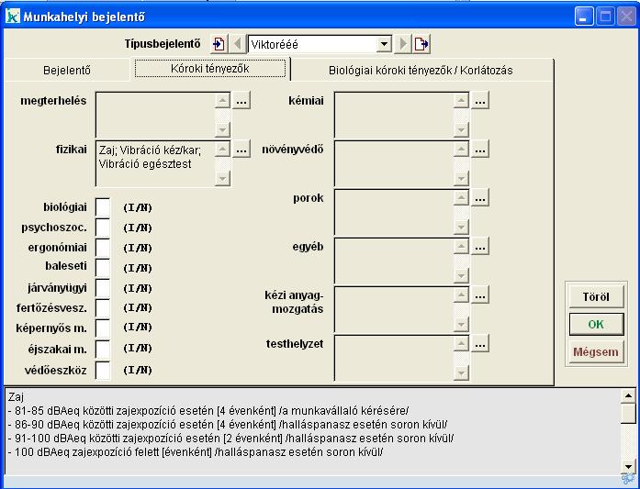The width and height of the screenshot is (640, 489).
Task: Toggle the baleseti (I/N) box
Action: tap(103, 268)
